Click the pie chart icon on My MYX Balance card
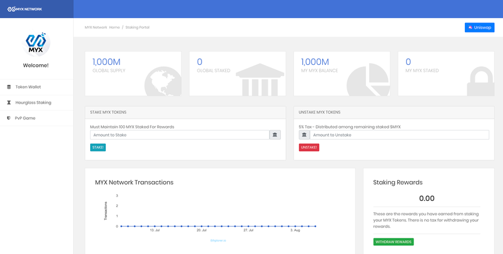Viewport: 503px width, 254px height. [x=368, y=79]
